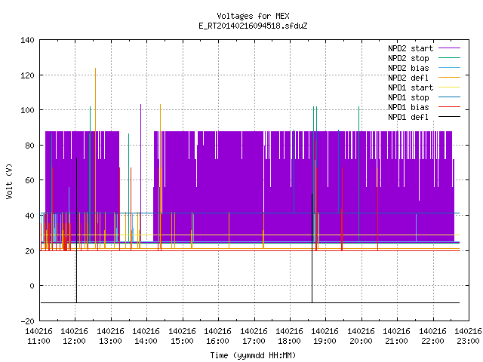Click the x-axis tick label 17:00

click(x=254, y=341)
